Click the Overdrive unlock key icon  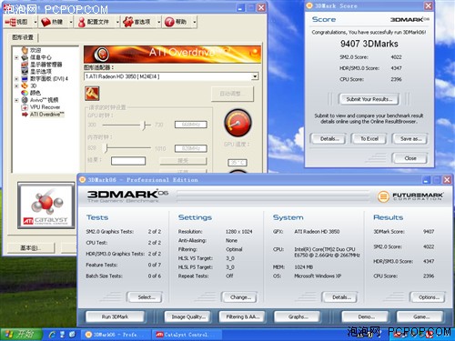92,94
